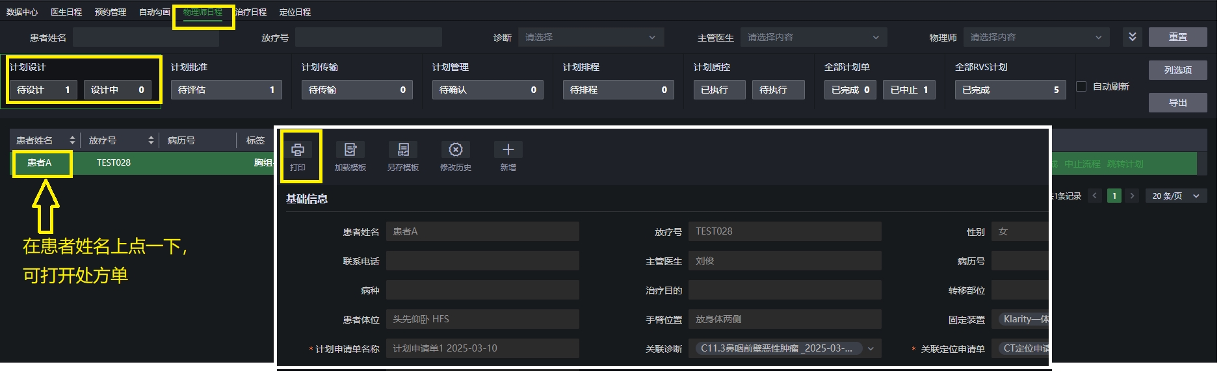Click the 标签 column header
1221x373 pixels.
click(256, 140)
